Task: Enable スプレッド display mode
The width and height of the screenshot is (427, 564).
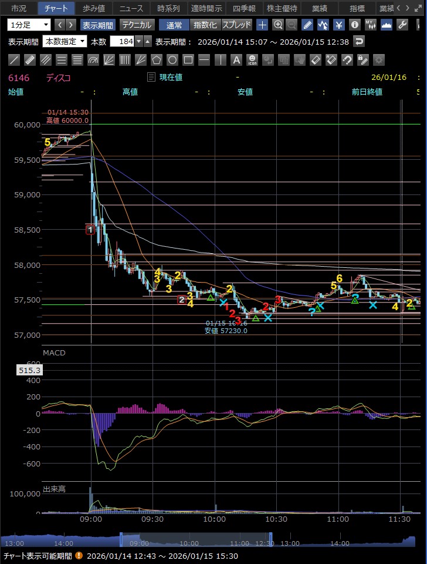Action: (x=237, y=25)
